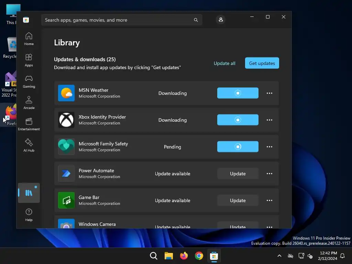Launch Firefox from the taskbar

(184, 256)
